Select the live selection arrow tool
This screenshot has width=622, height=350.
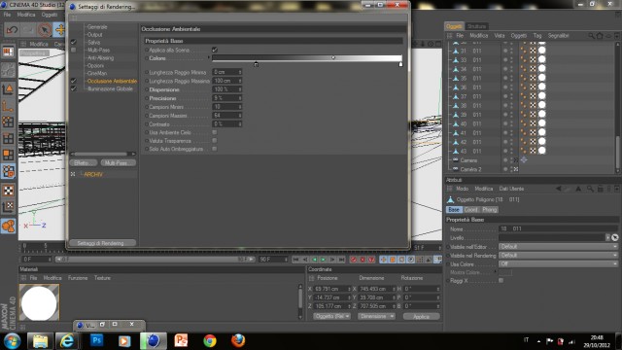pos(45,30)
